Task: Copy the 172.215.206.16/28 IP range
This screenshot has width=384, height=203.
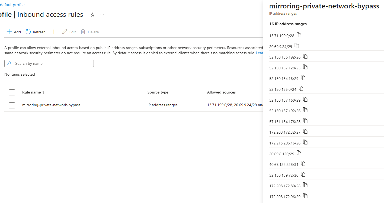Action: click(x=305, y=141)
